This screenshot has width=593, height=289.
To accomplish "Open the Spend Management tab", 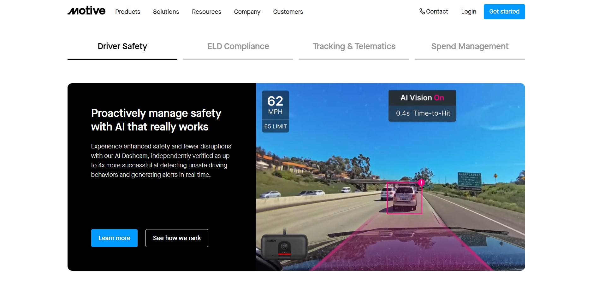I will pyautogui.click(x=470, y=47).
